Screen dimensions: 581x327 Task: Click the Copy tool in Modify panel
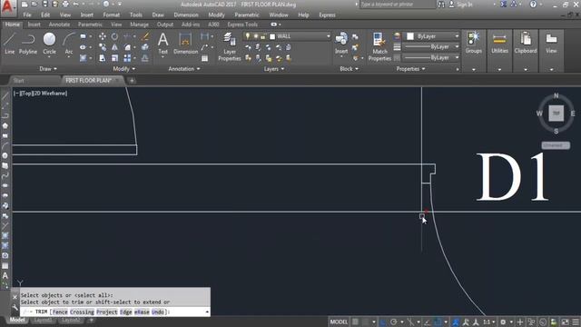click(x=103, y=47)
